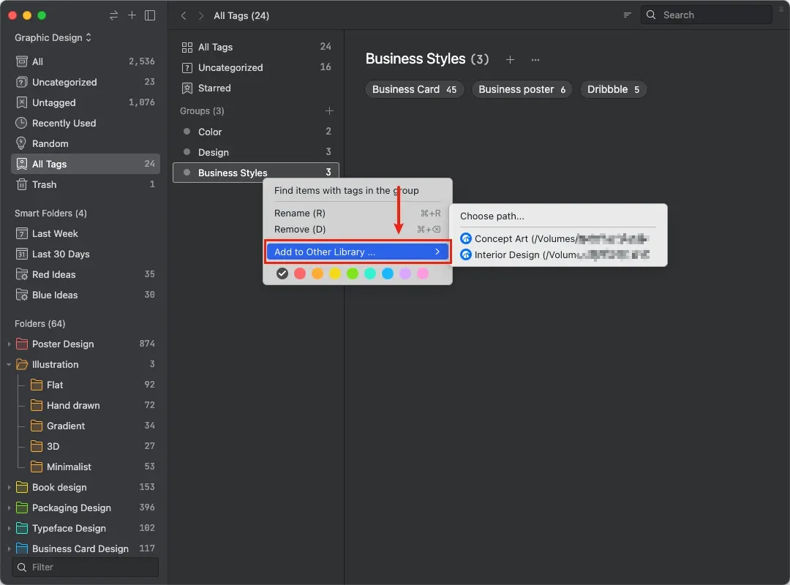The width and height of the screenshot is (790, 585).
Task: Add a new tag group
Action: pyautogui.click(x=329, y=111)
